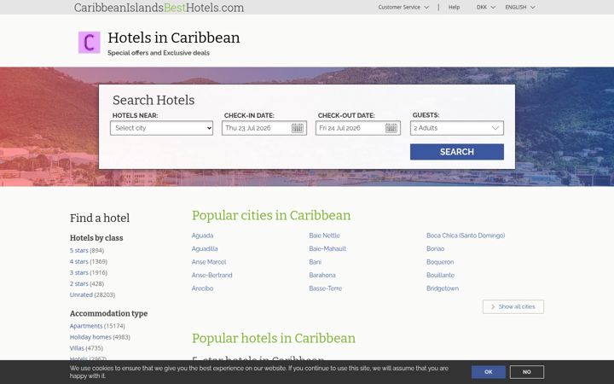Screen dimensions: 614x384
Task: Click Show all cities button
Action: pos(513,307)
